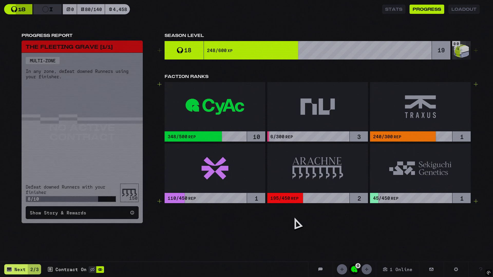The image size is (493, 277).
Task: Open the season reward crate thumbnail
Action: pos(461,51)
